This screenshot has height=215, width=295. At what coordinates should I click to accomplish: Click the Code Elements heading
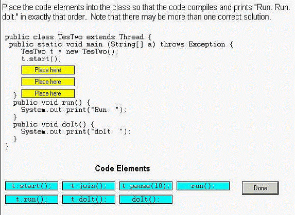(x=123, y=168)
